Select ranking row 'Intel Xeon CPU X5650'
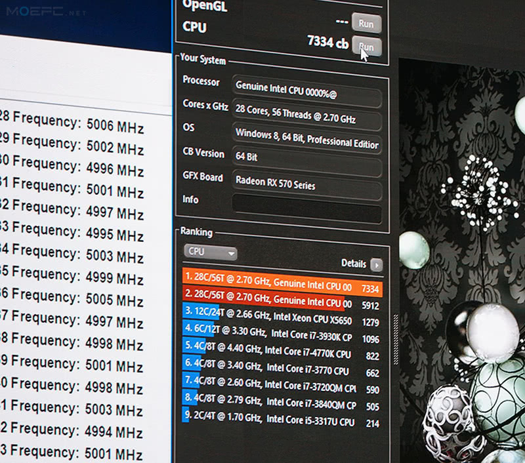Image resolution: width=525 pixels, height=463 pixels. [282, 316]
